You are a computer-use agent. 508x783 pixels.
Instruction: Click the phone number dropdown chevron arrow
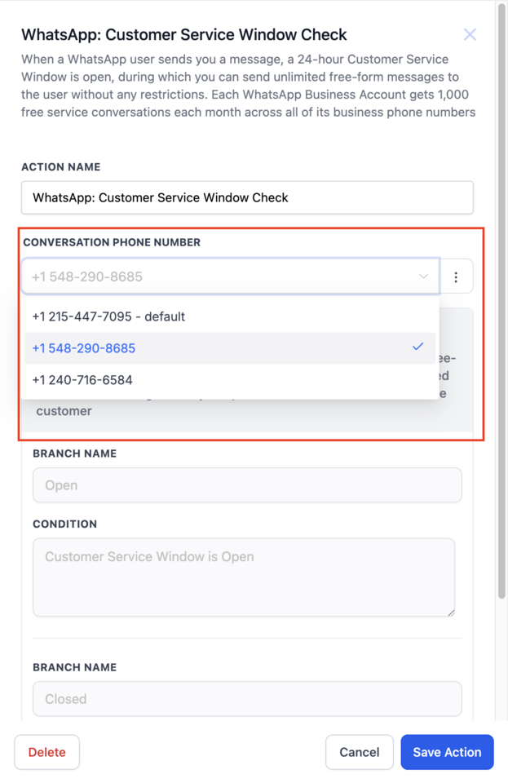423,276
